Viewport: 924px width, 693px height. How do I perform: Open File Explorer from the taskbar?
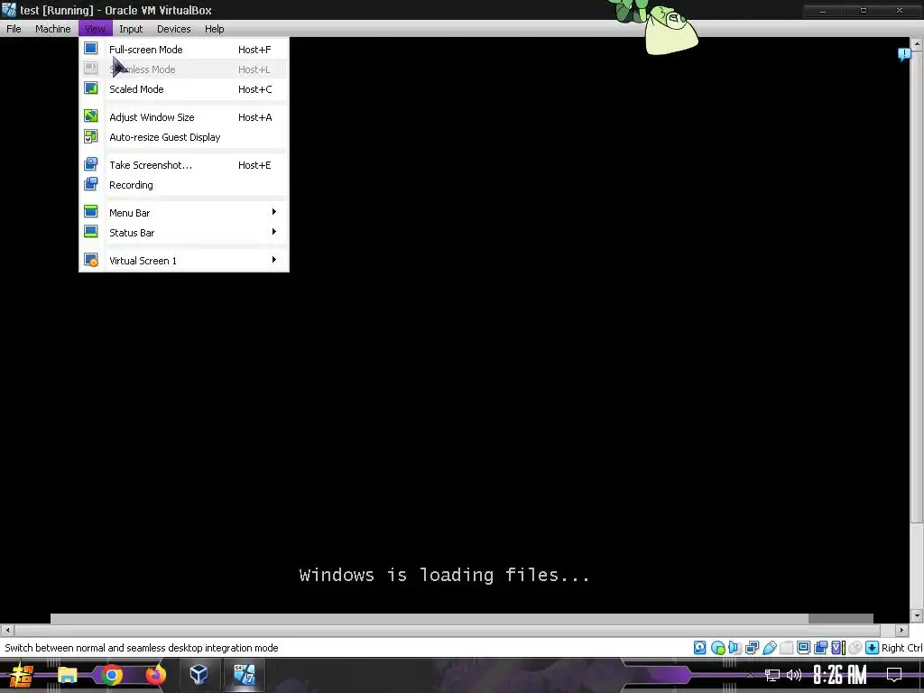pos(68,674)
